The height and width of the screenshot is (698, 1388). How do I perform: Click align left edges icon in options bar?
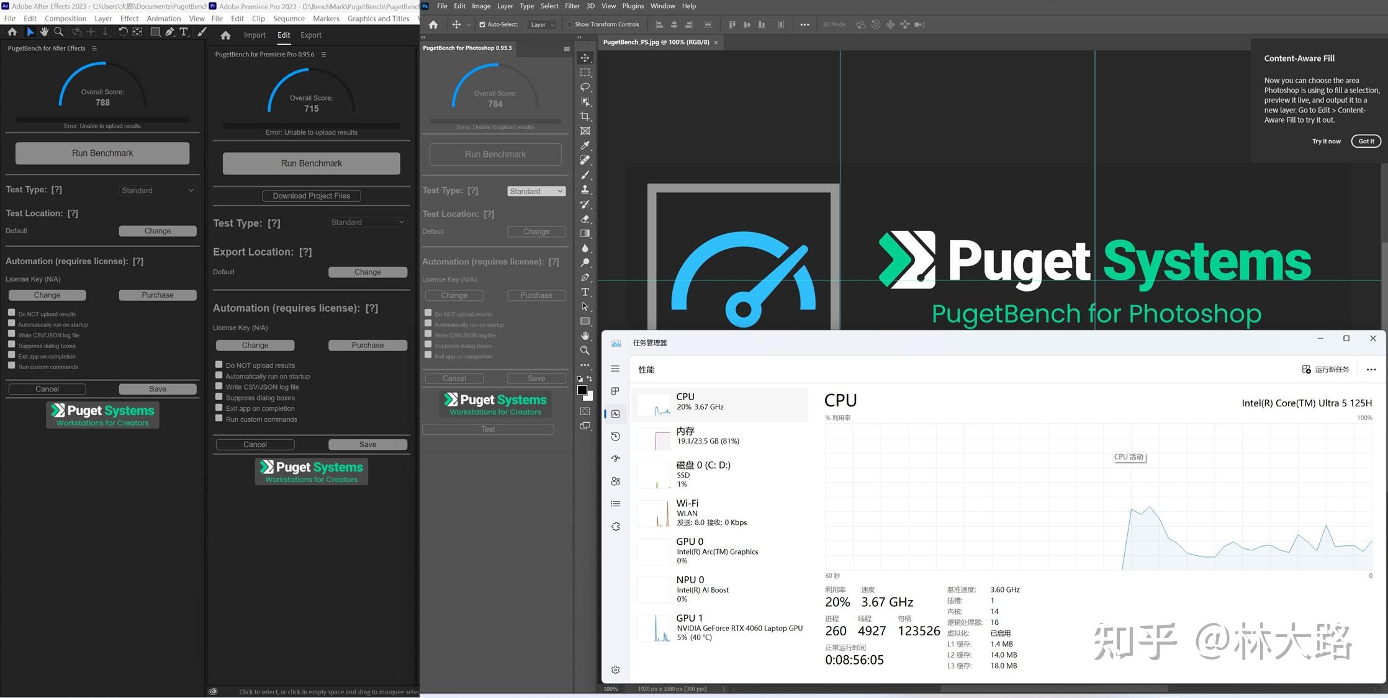[659, 25]
